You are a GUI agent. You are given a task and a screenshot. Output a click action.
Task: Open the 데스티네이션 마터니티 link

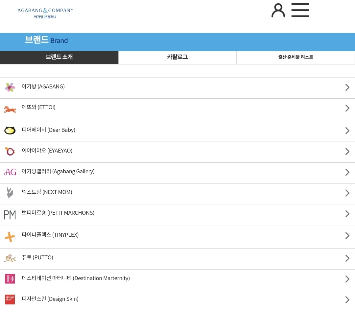[x=76, y=278]
